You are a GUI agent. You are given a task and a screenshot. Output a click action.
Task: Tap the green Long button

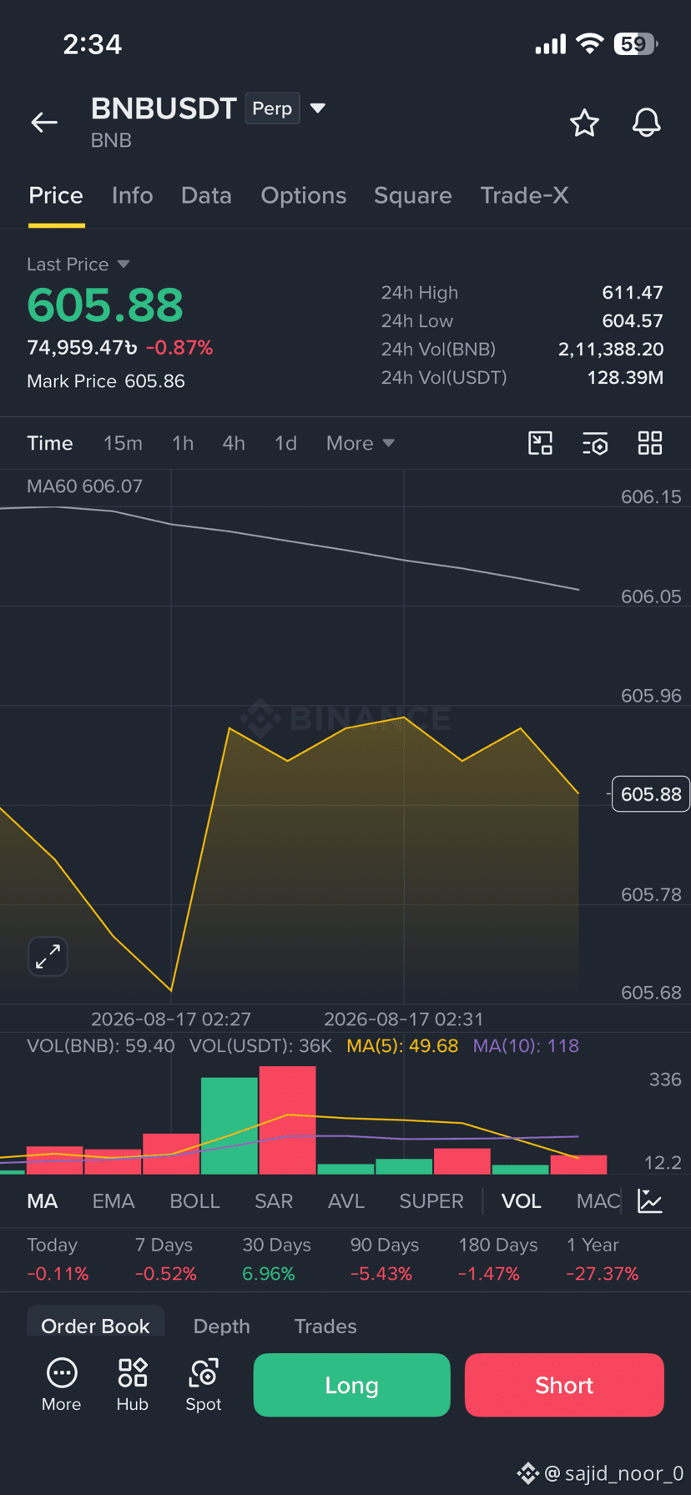point(351,1385)
